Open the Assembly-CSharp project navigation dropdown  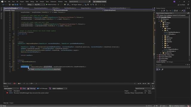coord(28,10)
